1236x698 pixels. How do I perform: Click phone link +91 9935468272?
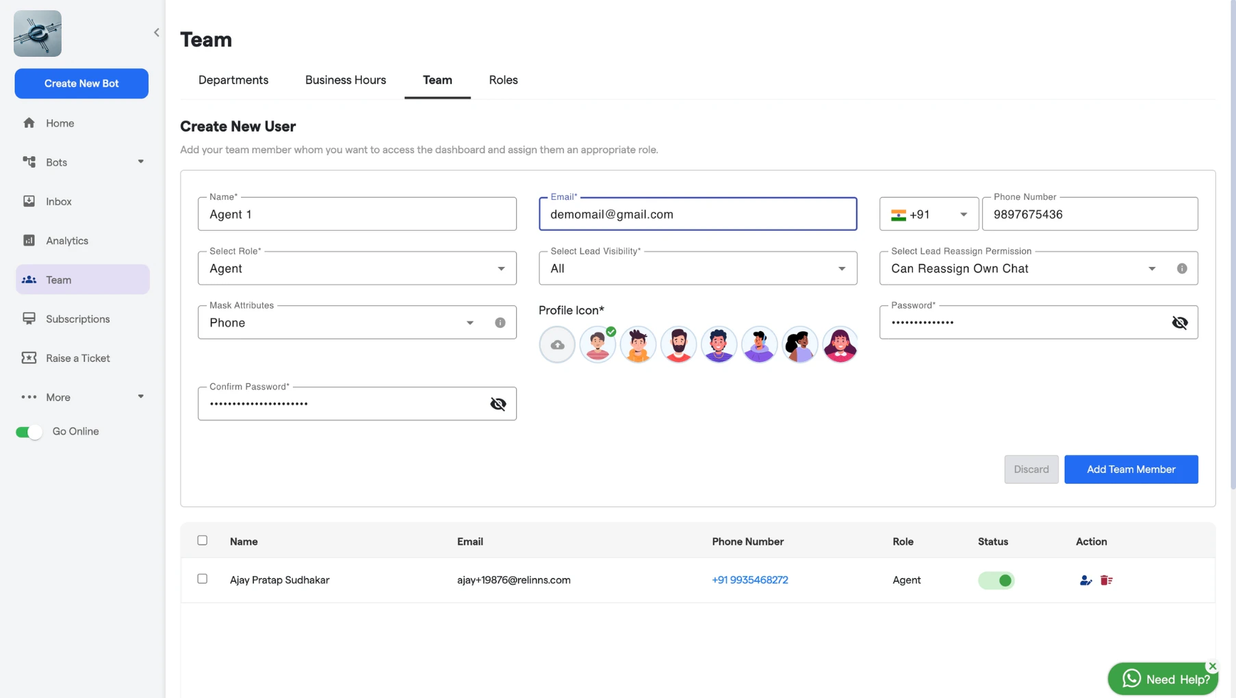[750, 580]
